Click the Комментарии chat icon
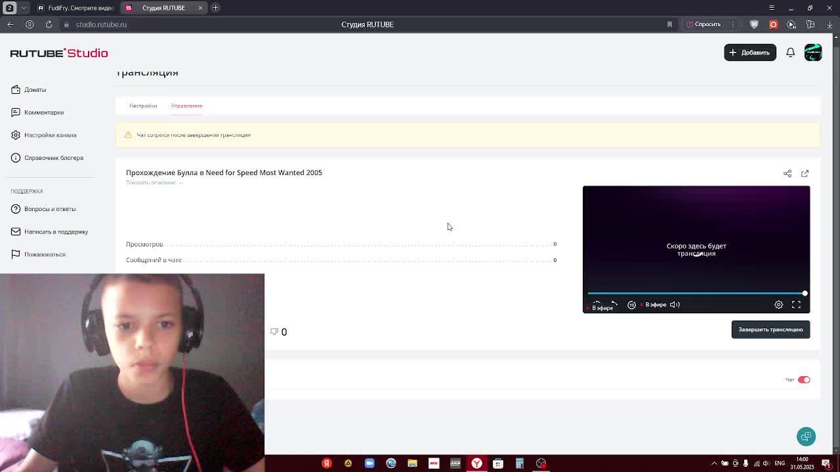 click(x=16, y=113)
